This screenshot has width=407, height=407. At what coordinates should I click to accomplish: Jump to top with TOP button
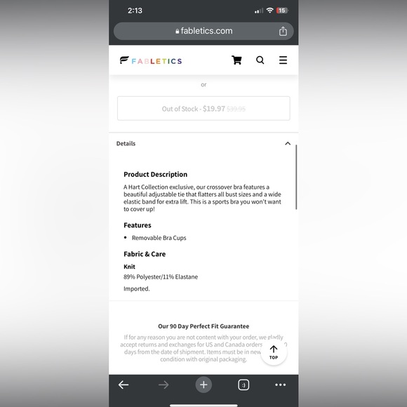pyautogui.click(x=274, y=352)
